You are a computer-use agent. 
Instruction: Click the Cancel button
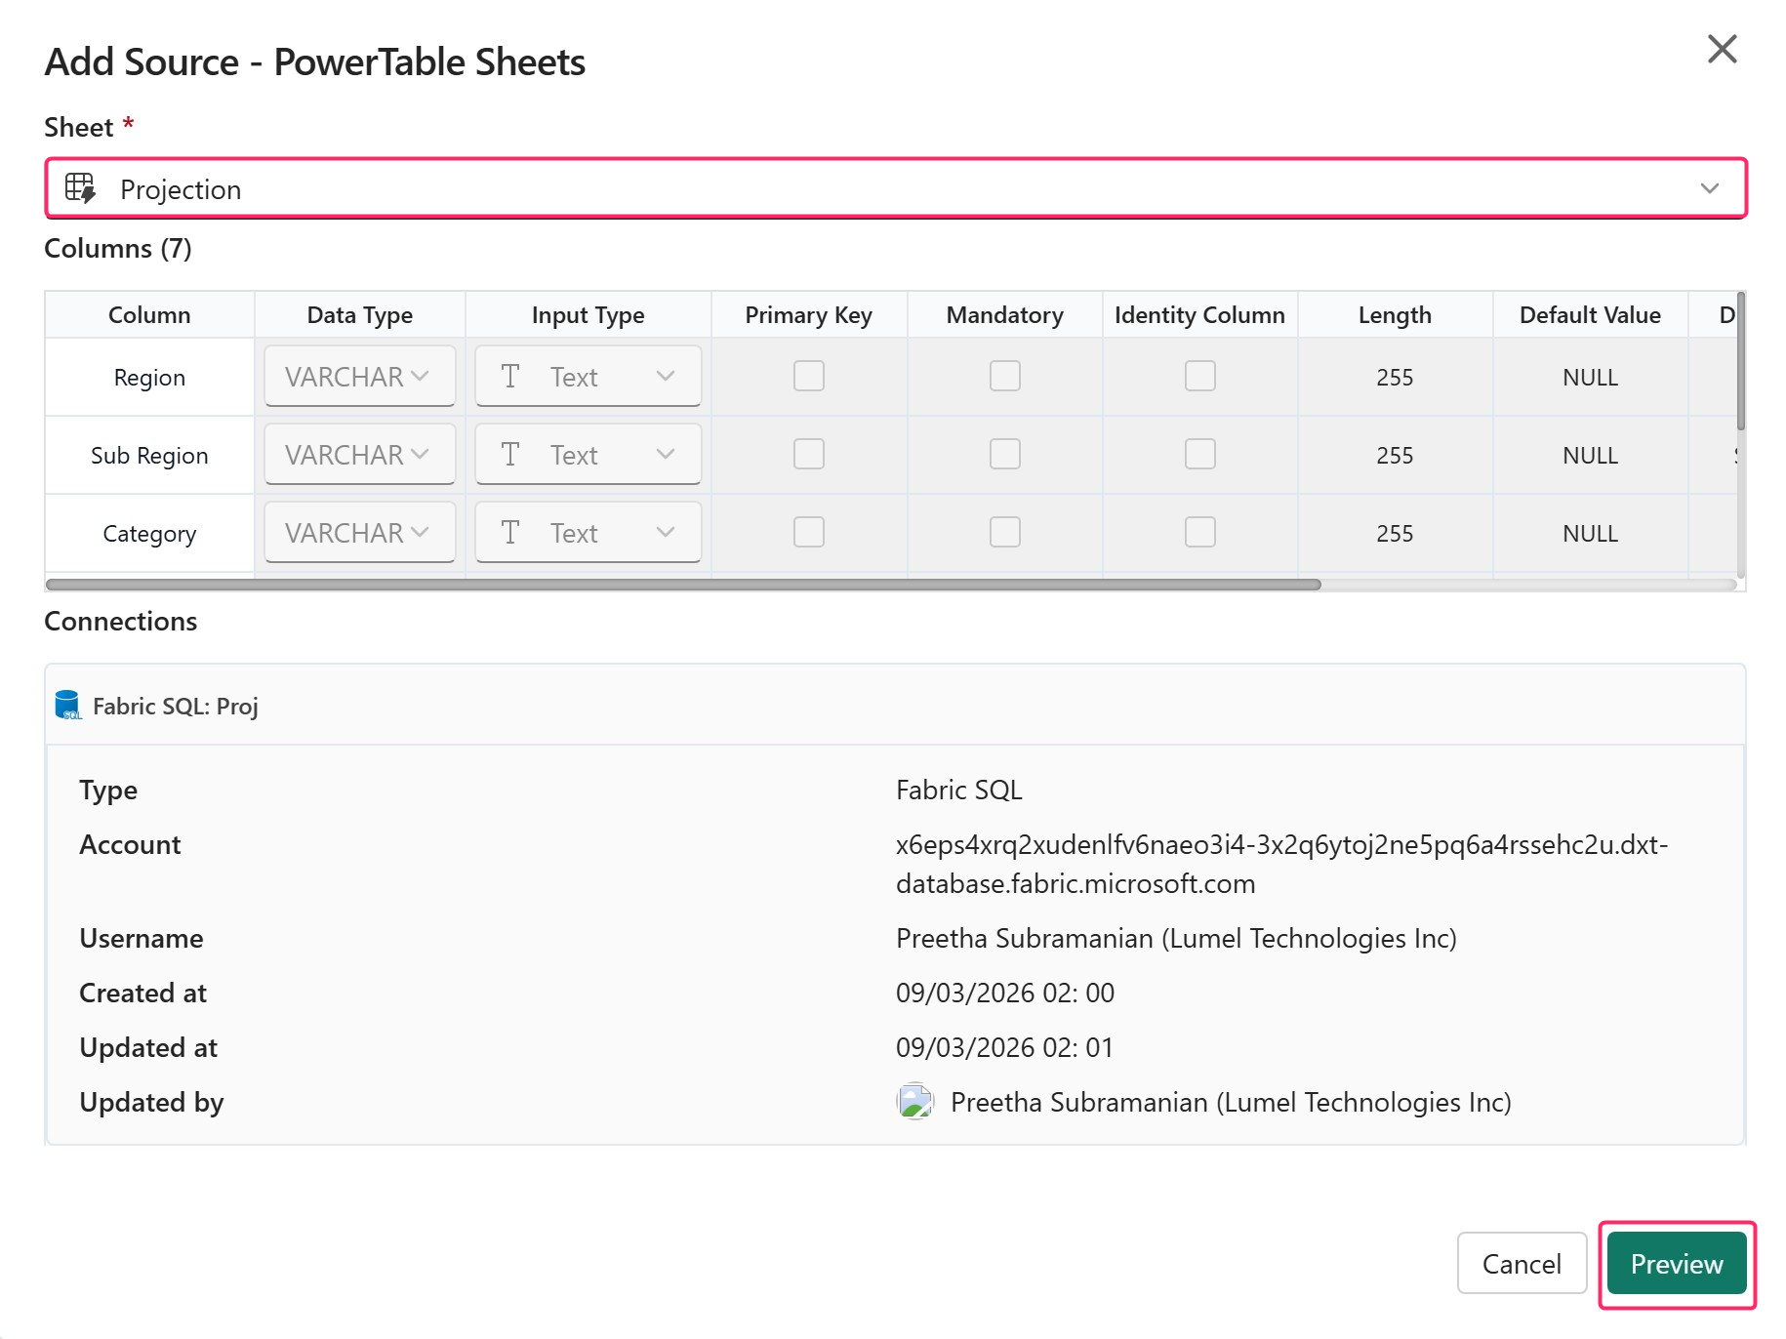pyautogui.click(x=1521, y=1264)
